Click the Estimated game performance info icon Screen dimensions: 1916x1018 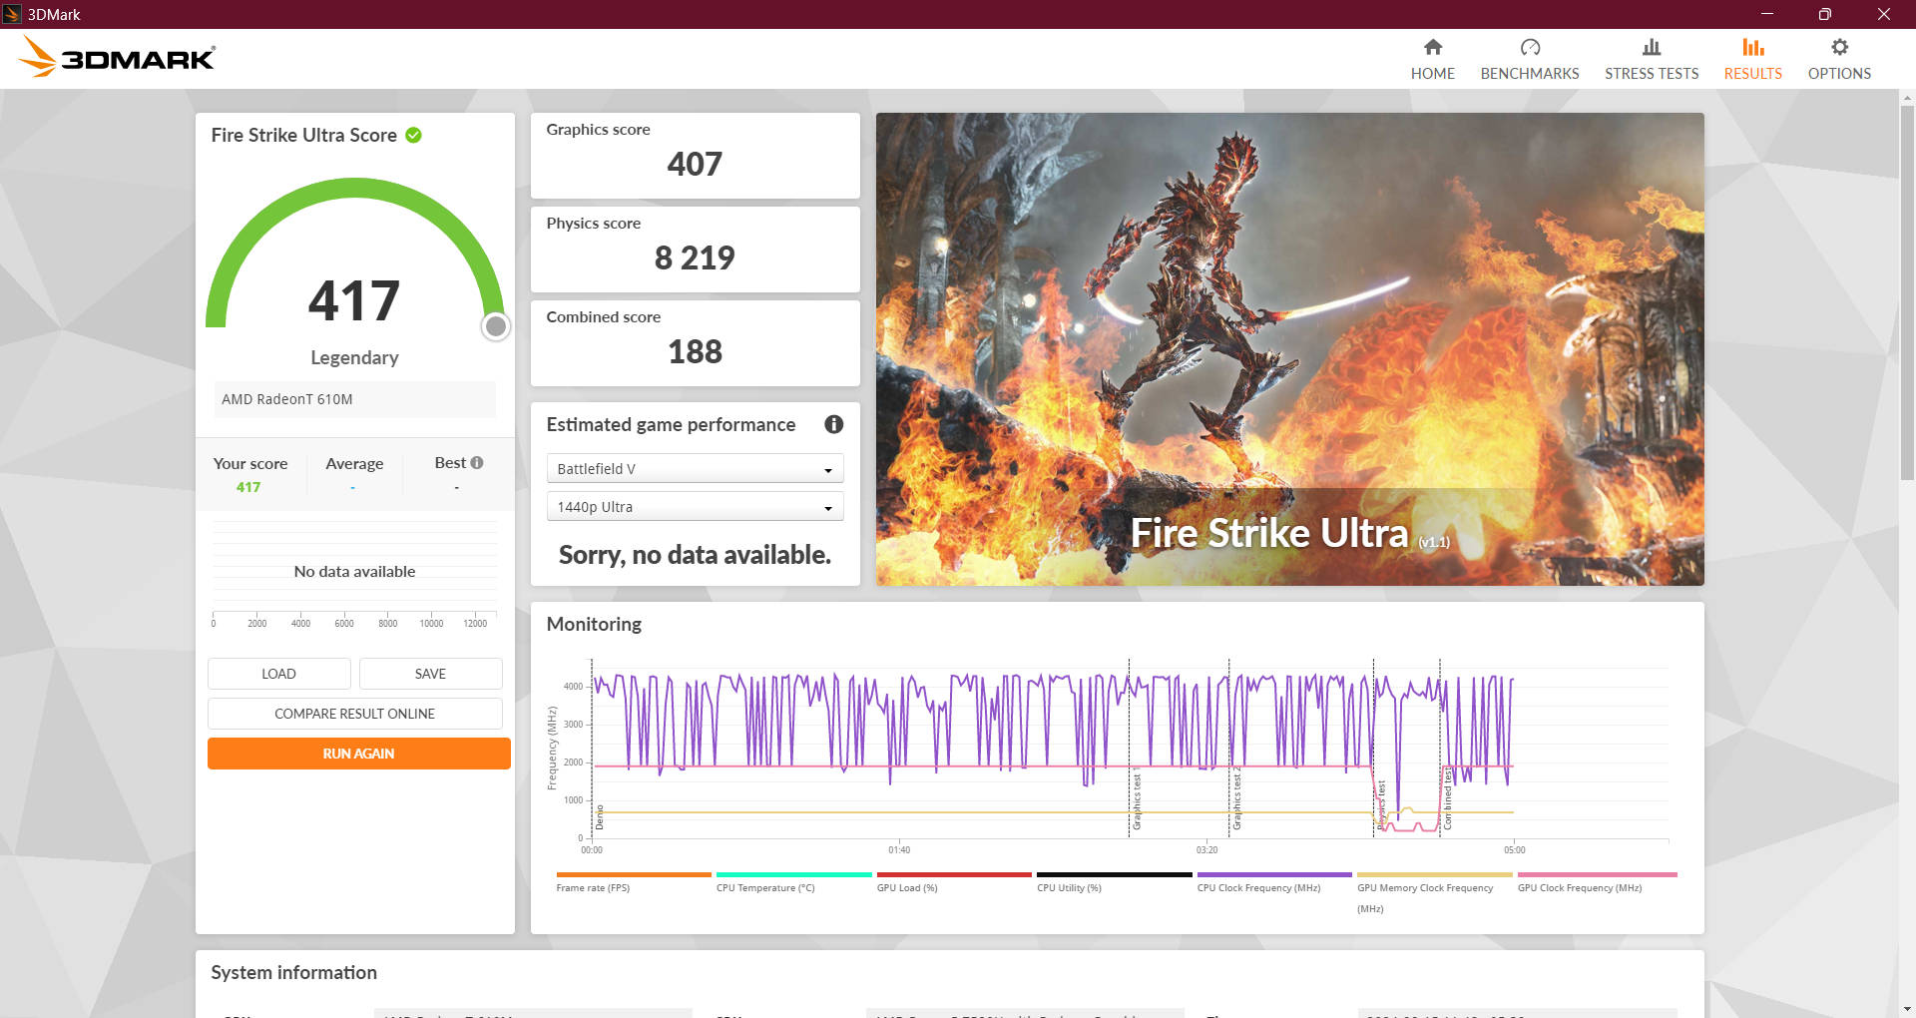tap(833, 424)
